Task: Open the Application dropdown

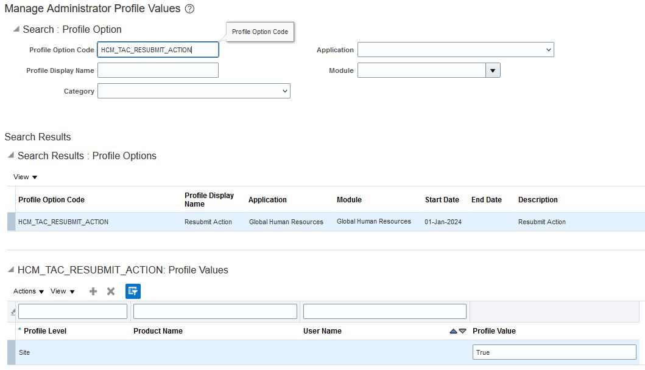Action: click(456, 50)
